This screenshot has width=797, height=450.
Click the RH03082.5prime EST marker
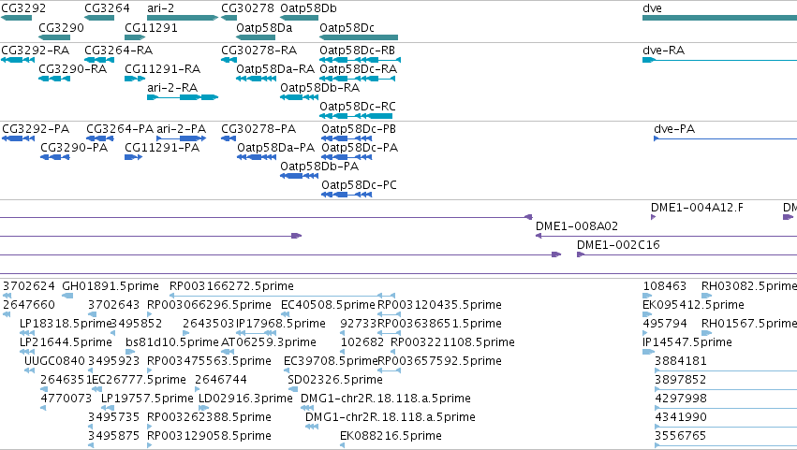pos(706,295)
